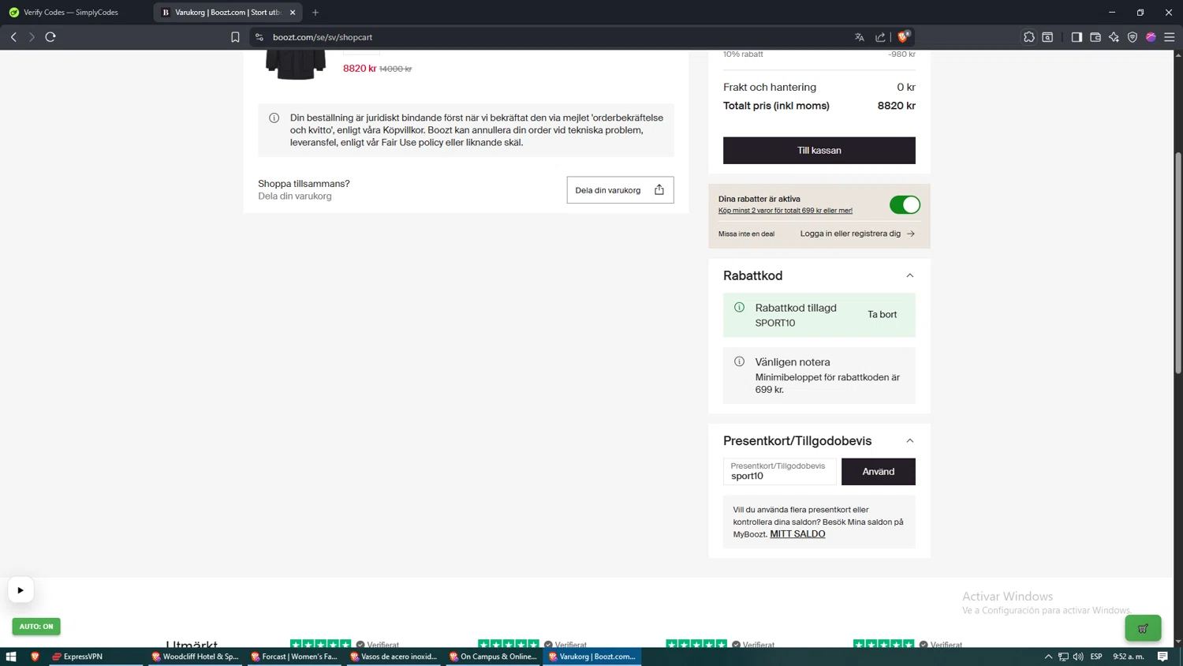Click the arrow next to Logga in eller registrera

(911, 234)
